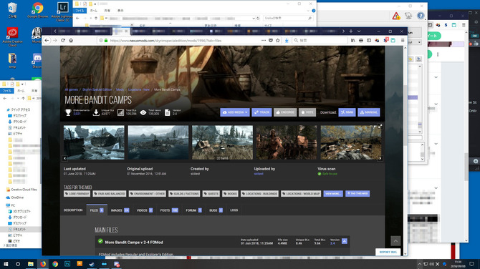Bookmark this page with star icon
The height and width of the screenshot is (269, 480).
point(278,40)
